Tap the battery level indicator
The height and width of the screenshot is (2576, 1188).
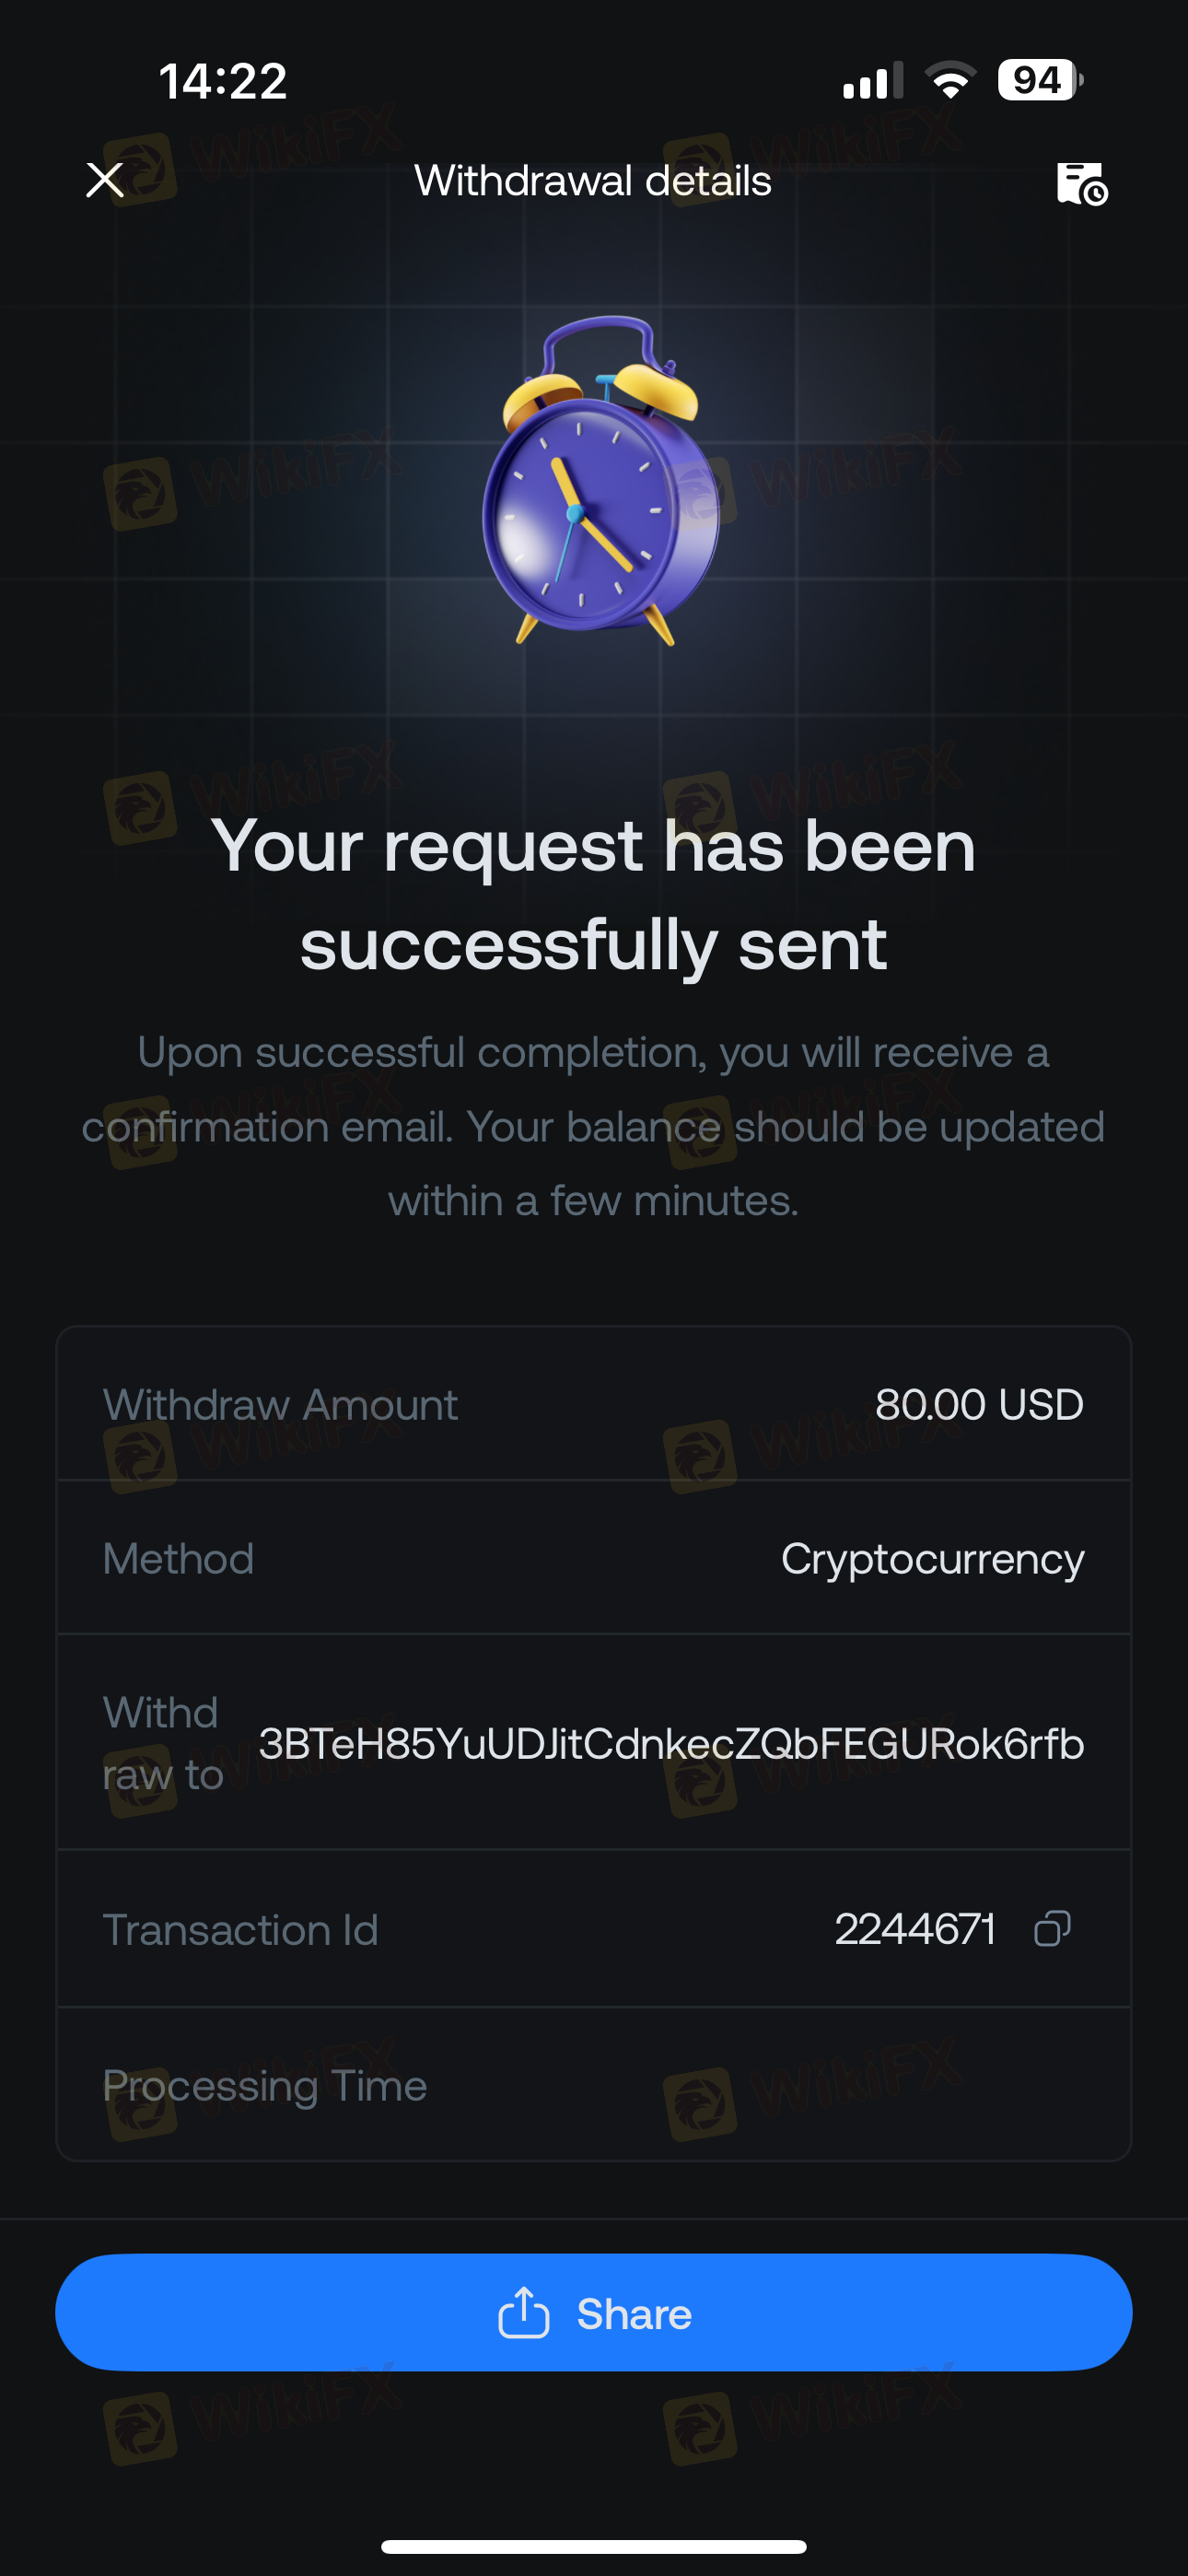point(1040,80)
